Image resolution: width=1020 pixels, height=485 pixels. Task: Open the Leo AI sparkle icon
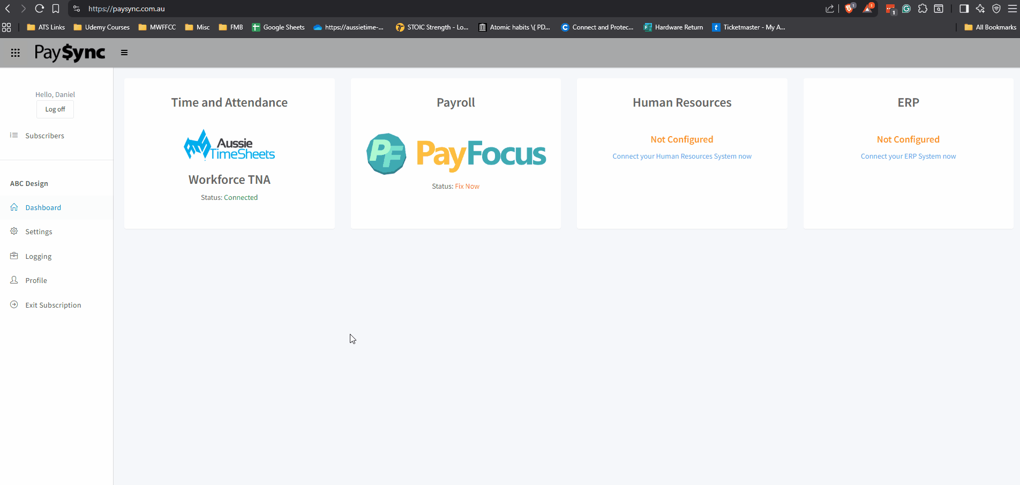(x=980, y=9)
